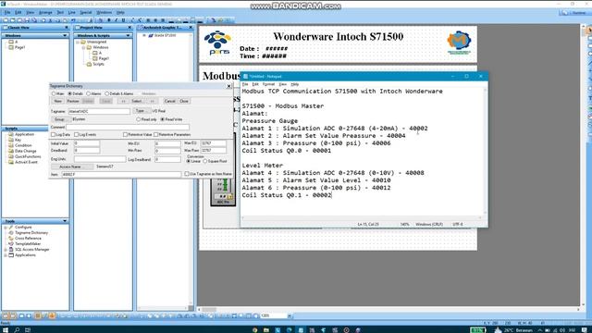Click the Comment input field
Screen dimensions: 592x333
(128, 128)
